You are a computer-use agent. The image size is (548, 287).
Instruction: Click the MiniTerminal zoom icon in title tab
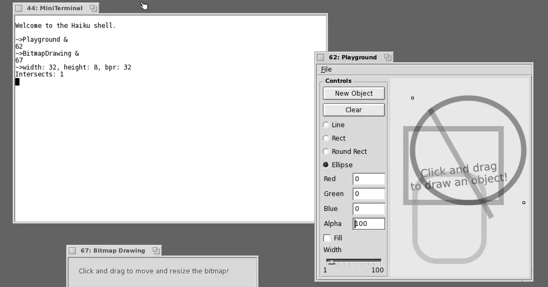pyautogui.click(x=93, y=8)
